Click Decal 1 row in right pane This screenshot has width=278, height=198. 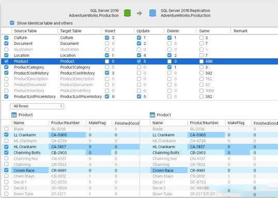tap(214, 182)
